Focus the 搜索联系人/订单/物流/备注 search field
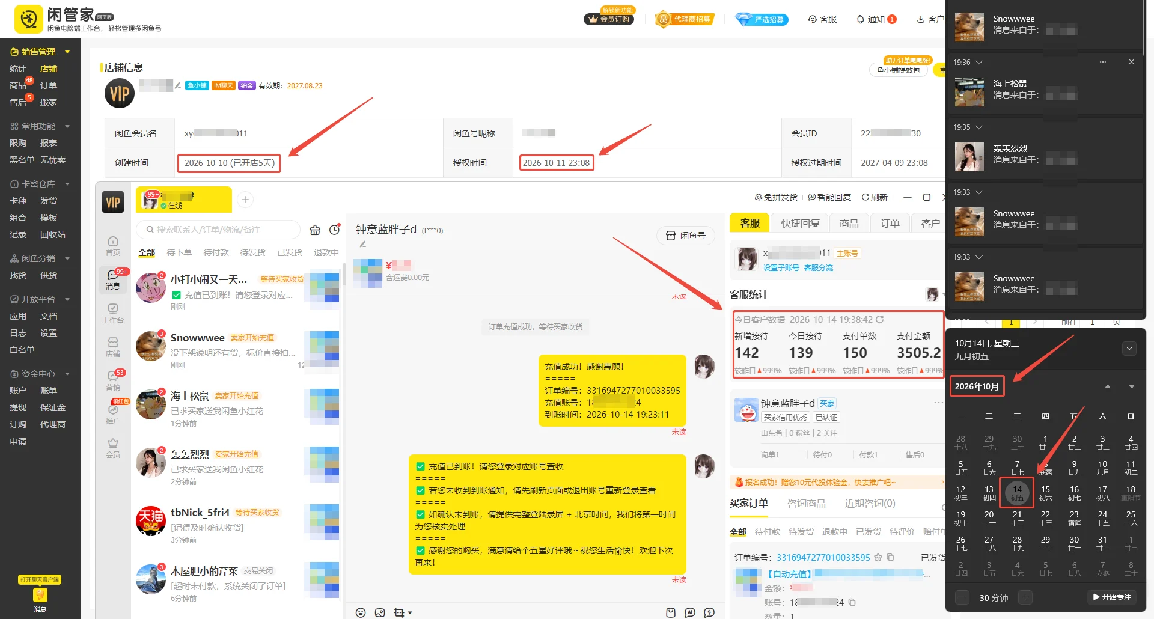 [218, 230]
